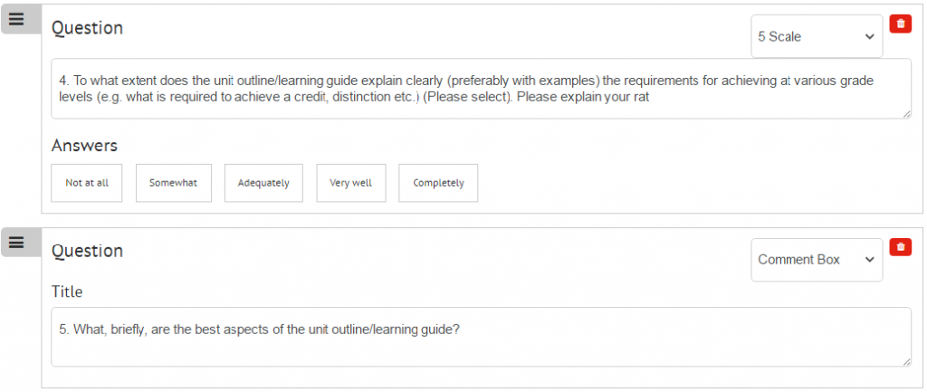Select the 'Somewhat' answer box
The image size is (927, 392).
tap(173, 183)
